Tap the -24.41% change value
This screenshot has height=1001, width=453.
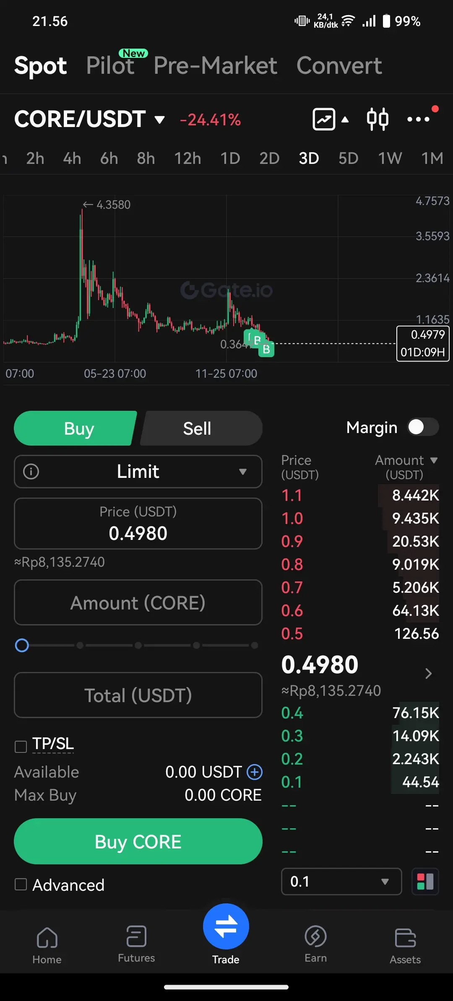coord(210,120)
